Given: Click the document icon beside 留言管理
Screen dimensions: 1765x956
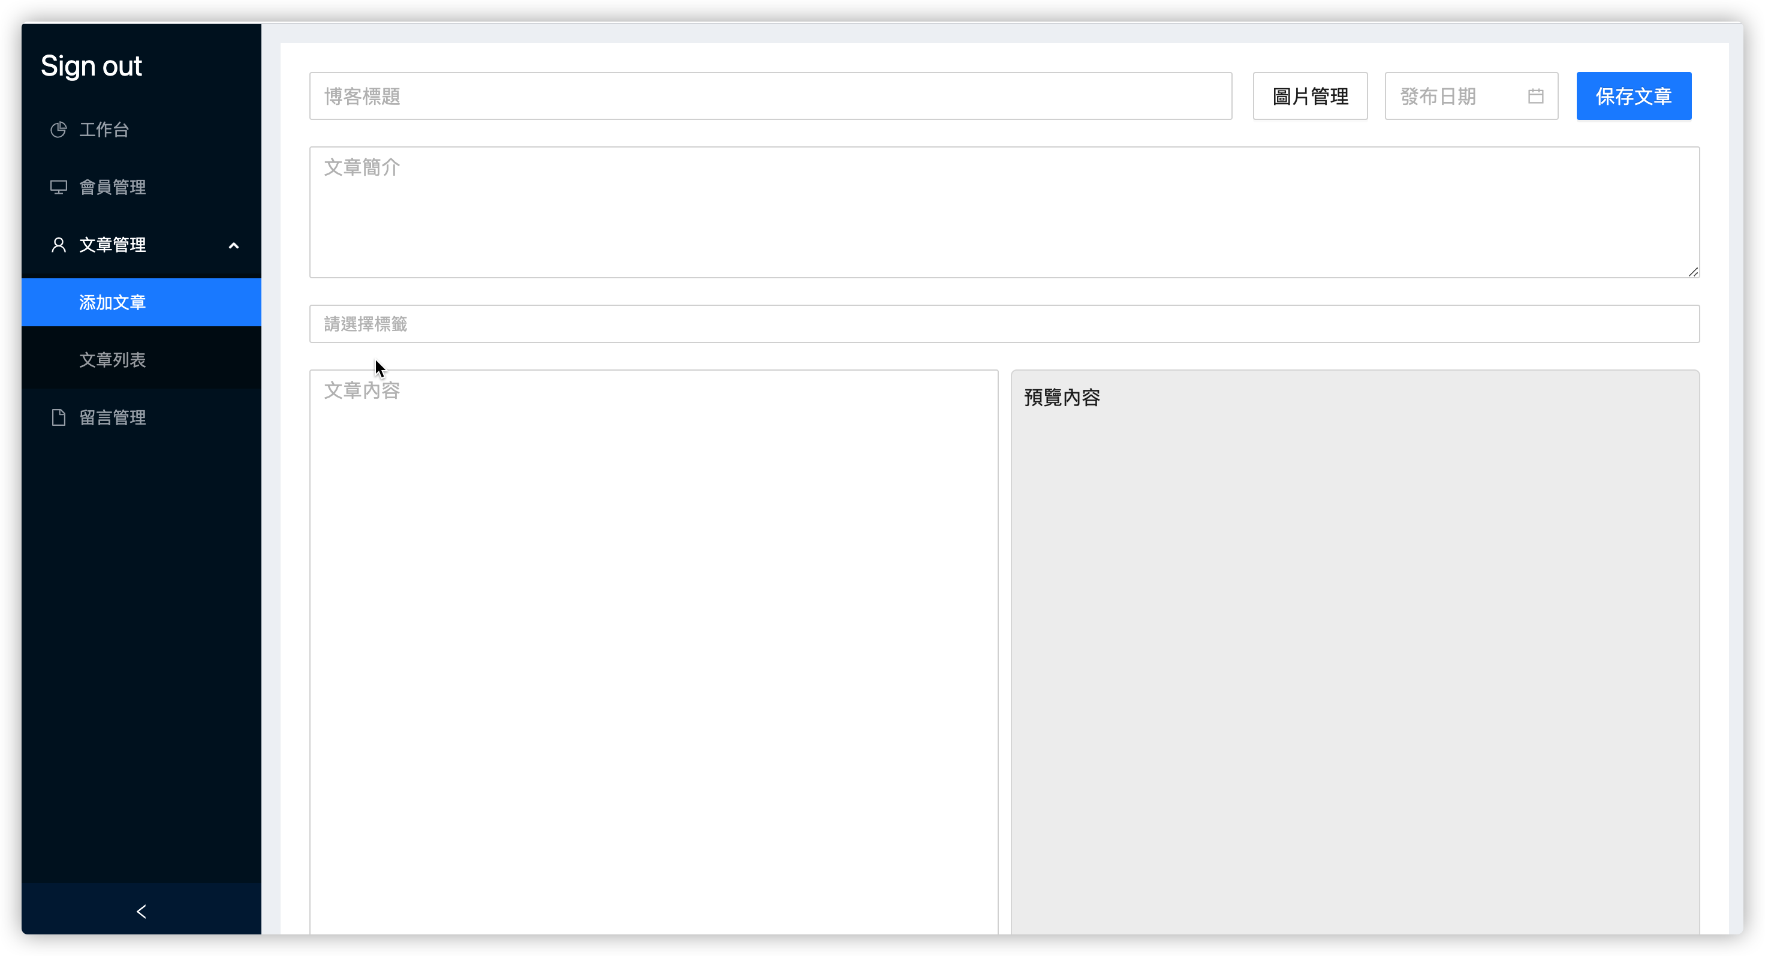Looking at the screenshot, I should click(58, 417).
